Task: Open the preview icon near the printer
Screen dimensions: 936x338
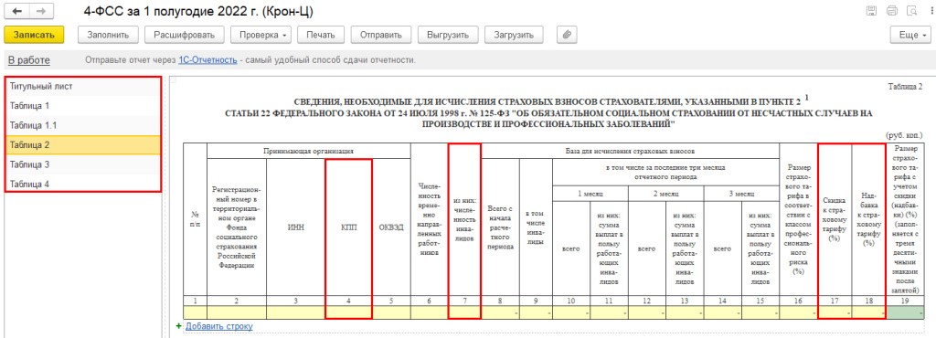Action: click(911, 11)
